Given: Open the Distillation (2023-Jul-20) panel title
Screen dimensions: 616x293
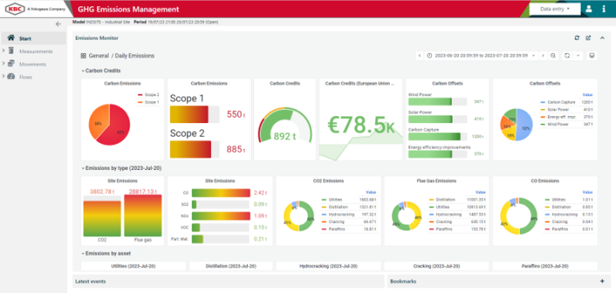Looking at the screenshot, I should click(231, 266).
